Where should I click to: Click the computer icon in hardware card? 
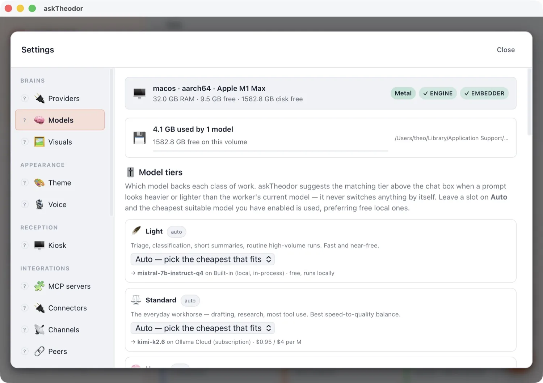[139, 93]
